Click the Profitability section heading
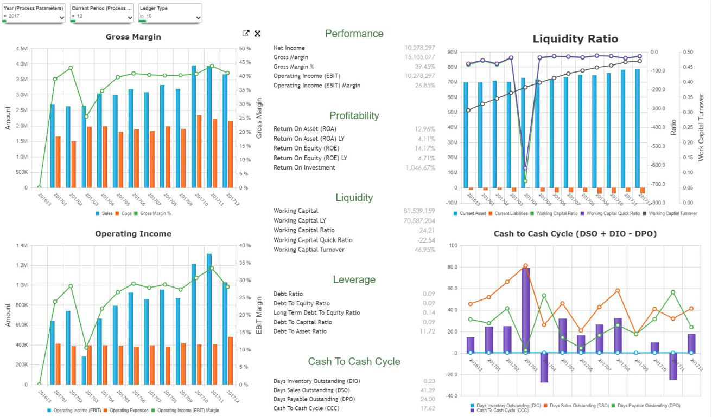 coord(354,115)
